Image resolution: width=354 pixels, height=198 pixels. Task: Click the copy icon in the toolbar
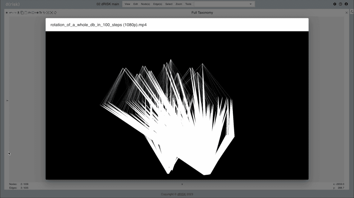(x=22, y=13)
